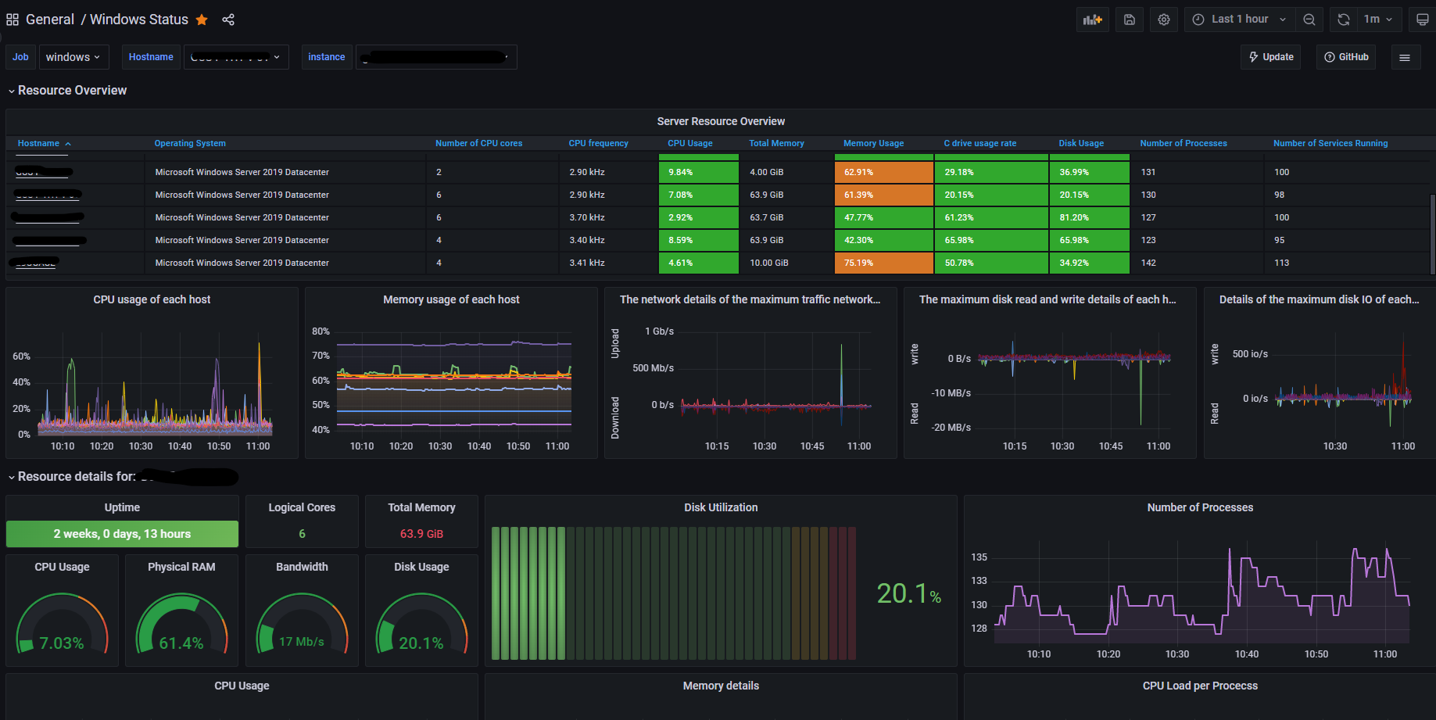Image resolution: width=1436 pixels, height=720 pixels.
Task: Click the Add panel icon
Action: click(x=1092, y=20)
